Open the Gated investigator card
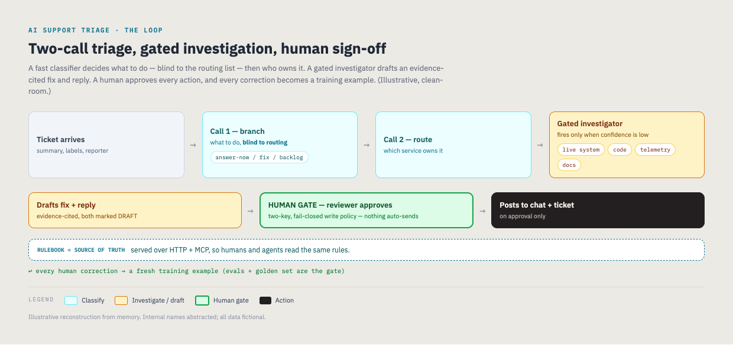 [627, 145]
